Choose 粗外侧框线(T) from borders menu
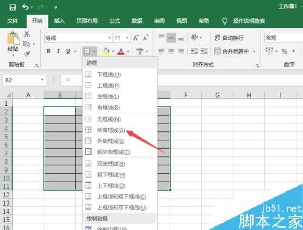The height and width of the screenshot is (230, 303). pyautogui.click(x=120, y=152)
